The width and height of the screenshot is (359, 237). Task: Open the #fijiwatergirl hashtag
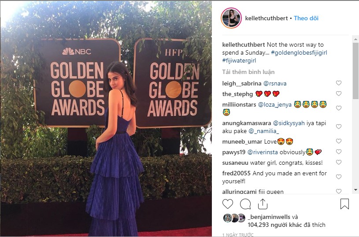[239, 61]
